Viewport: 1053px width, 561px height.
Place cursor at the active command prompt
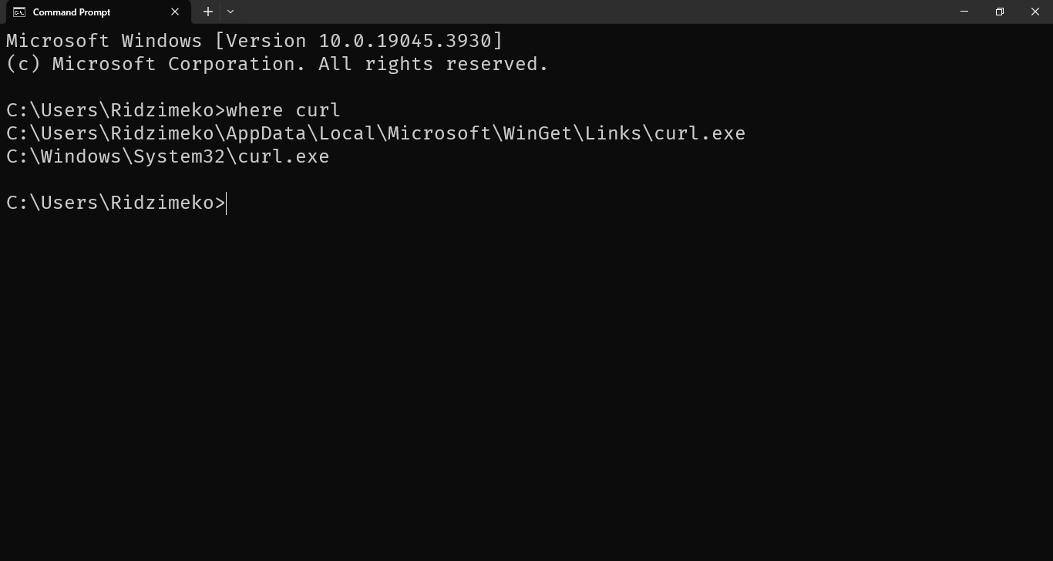tap(227, 203)
